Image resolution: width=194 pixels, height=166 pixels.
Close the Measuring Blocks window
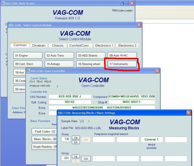pos(189,113)
